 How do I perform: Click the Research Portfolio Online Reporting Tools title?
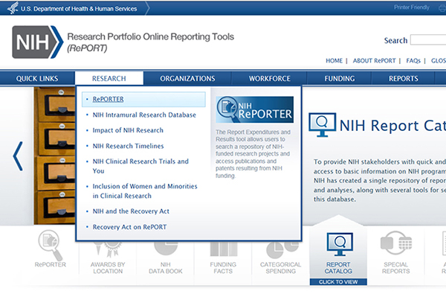click(x=150, y=36)
